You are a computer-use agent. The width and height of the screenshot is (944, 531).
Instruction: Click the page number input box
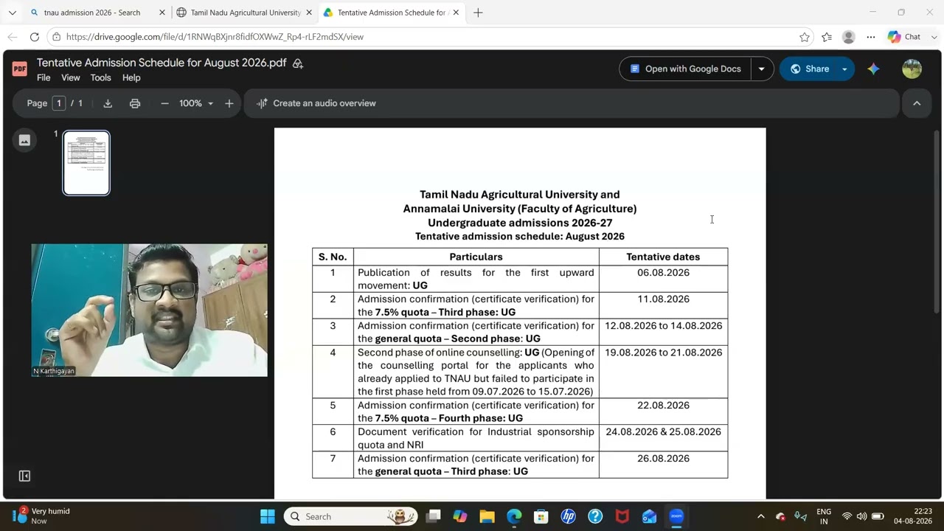click(59, 103)
